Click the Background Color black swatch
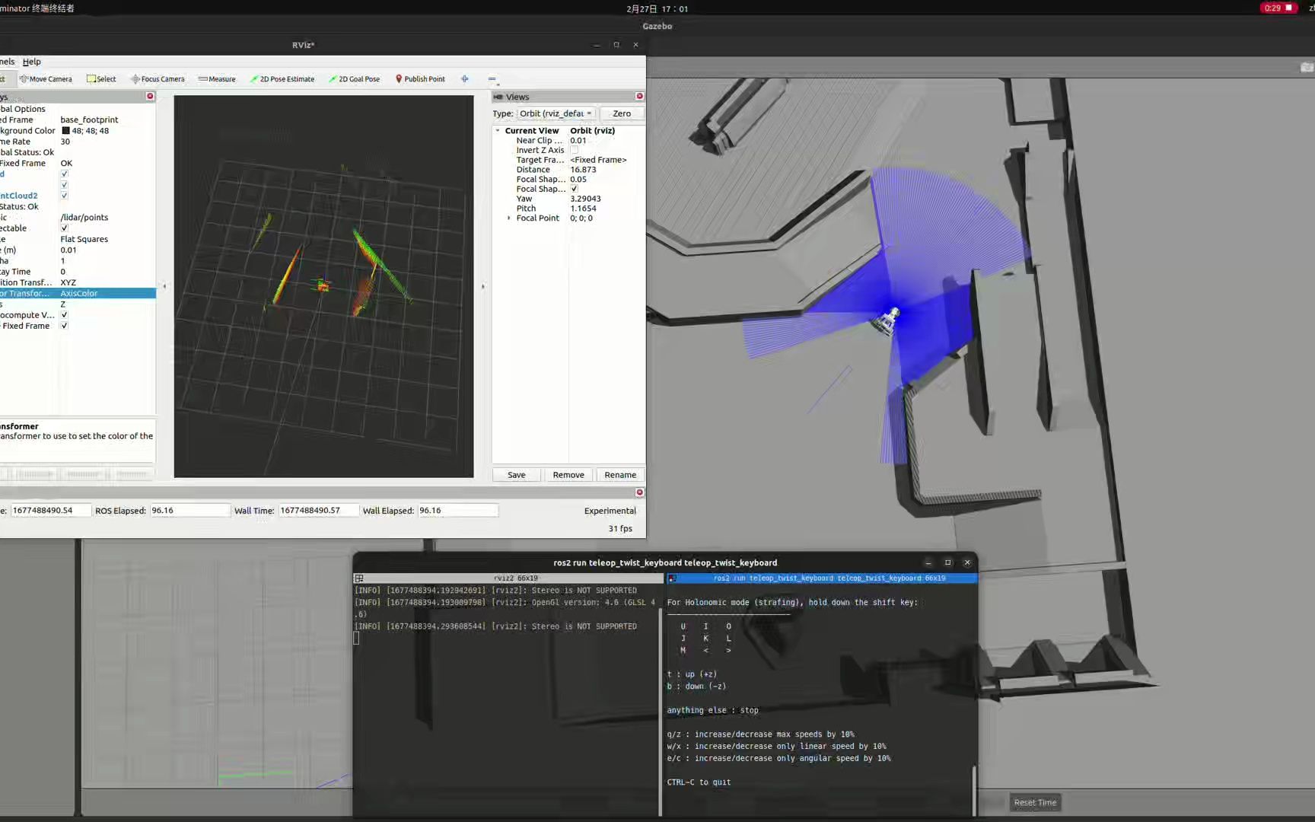The image size is (1315, 822). [x=65, y=131]
